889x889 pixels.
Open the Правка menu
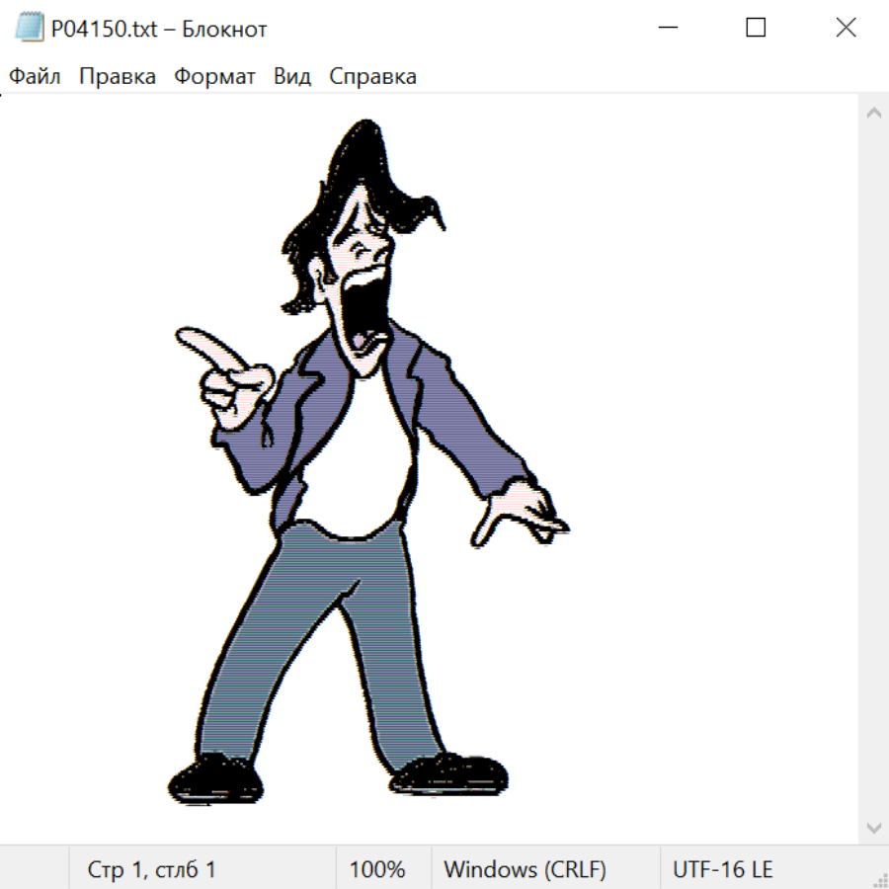118,77
